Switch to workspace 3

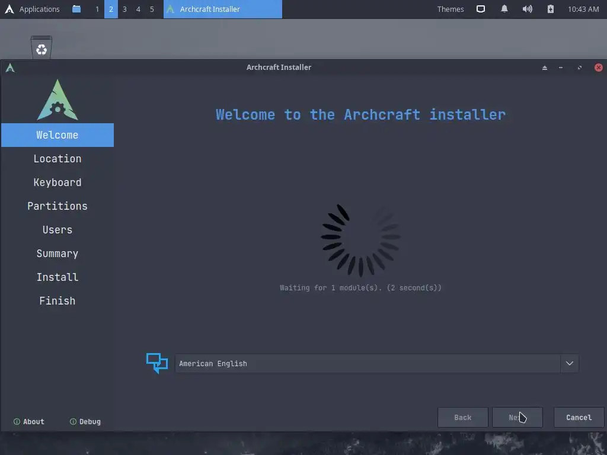point(124,9)
